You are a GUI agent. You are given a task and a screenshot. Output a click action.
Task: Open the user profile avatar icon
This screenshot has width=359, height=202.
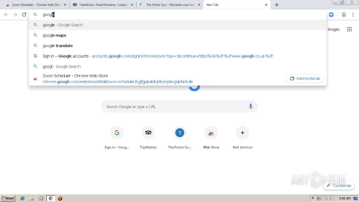[344, 15]
